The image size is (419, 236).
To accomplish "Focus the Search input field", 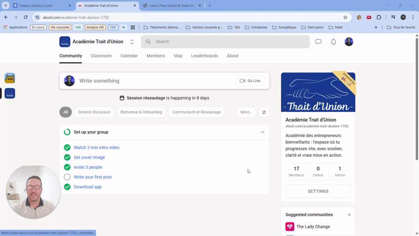I will tap(225, 42).
